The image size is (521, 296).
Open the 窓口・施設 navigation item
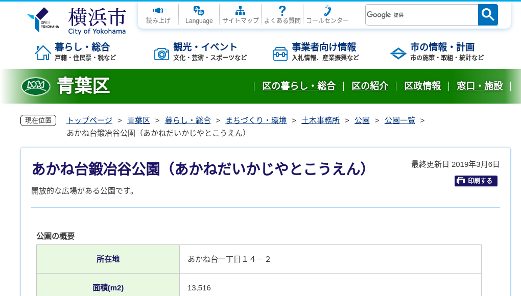(480, 86)
